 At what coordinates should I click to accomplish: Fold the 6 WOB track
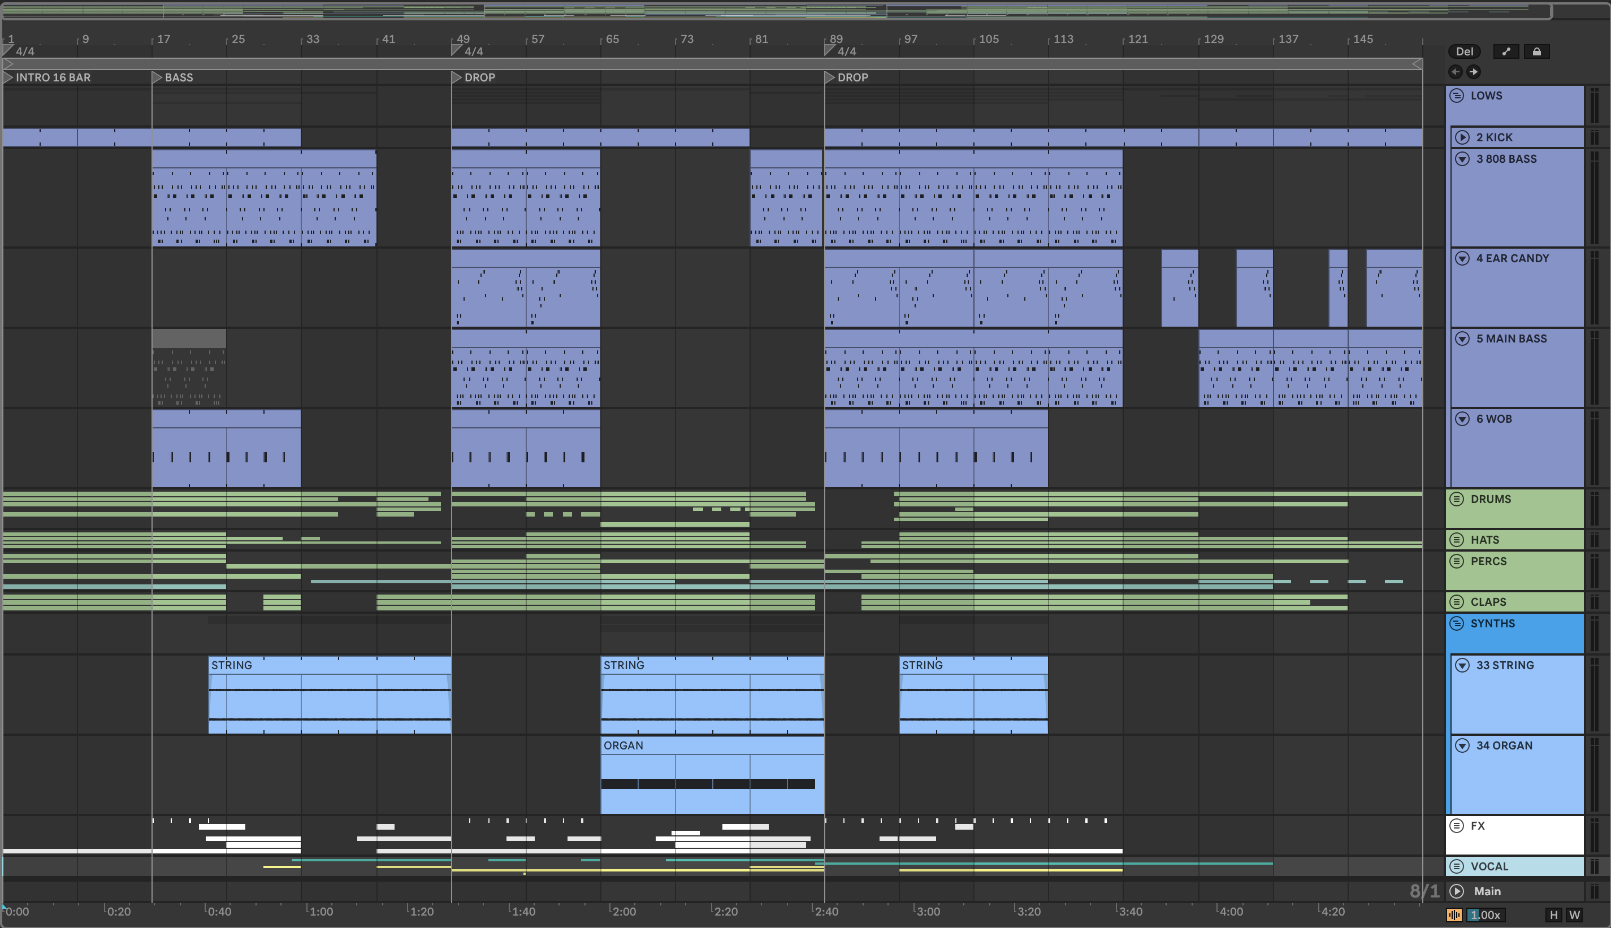pos(1462,419)
